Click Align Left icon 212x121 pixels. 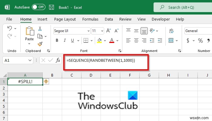point(128,40)
